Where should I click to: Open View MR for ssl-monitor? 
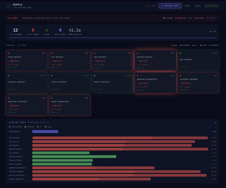pos(70,61)
